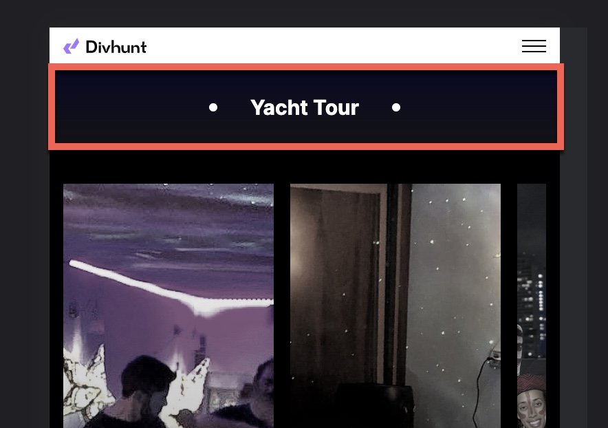This screenshot has width=608, height=428.
Task: Open the purple ceiling party photo
Action: click(169, 306)
